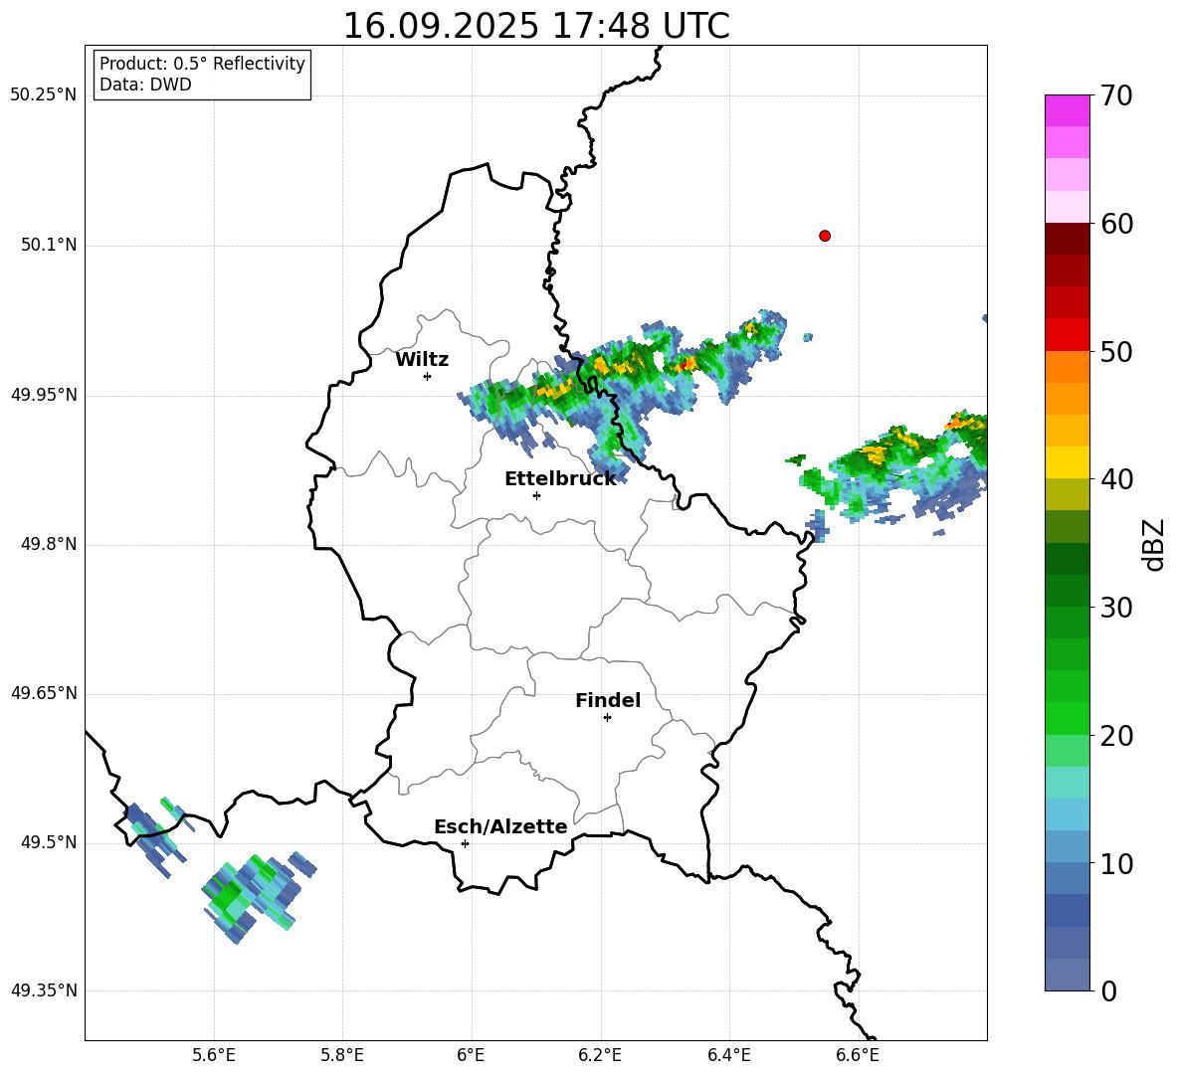Click the 60 value on colorbar
Screen dimensions: 1178x1075
(x=1116, y=224)
